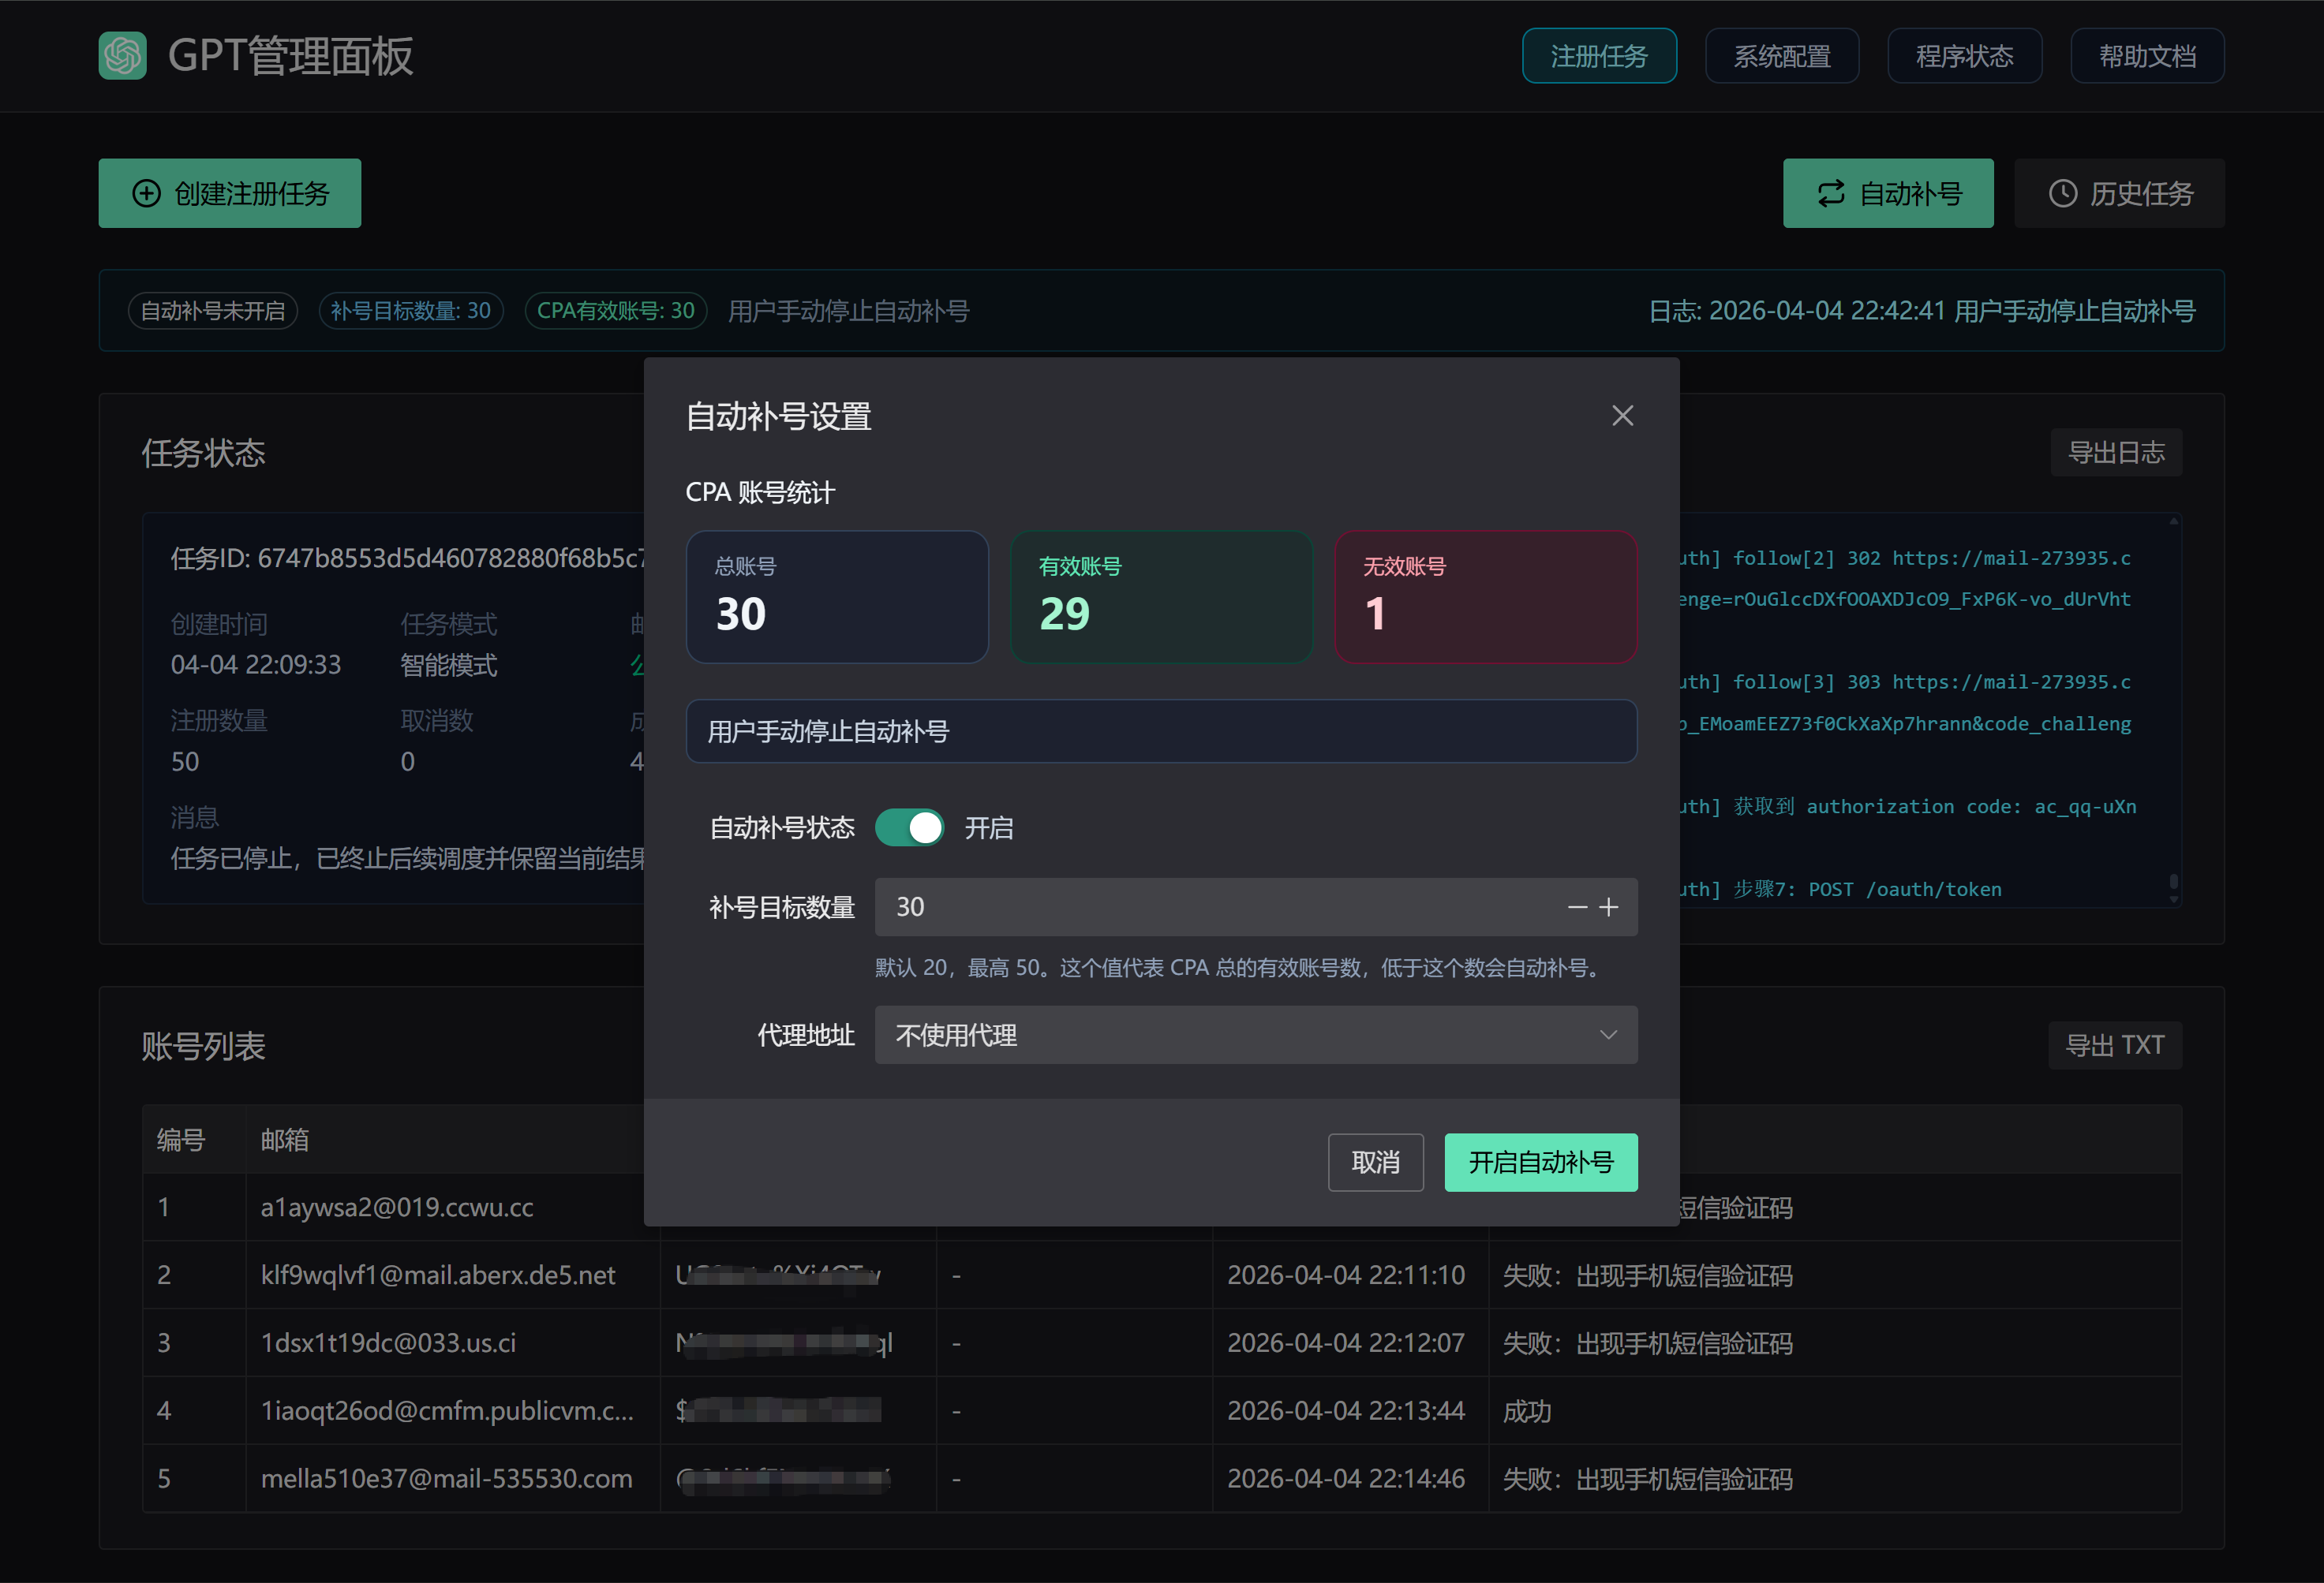The height and width of the screenshot is (1583, 2324).
Task: Click the GPT管理面板 title
Action: pos(290,56)
